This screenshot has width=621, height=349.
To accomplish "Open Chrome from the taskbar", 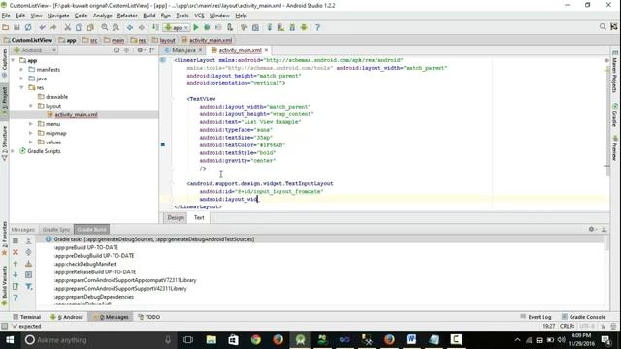I will 255,340.
